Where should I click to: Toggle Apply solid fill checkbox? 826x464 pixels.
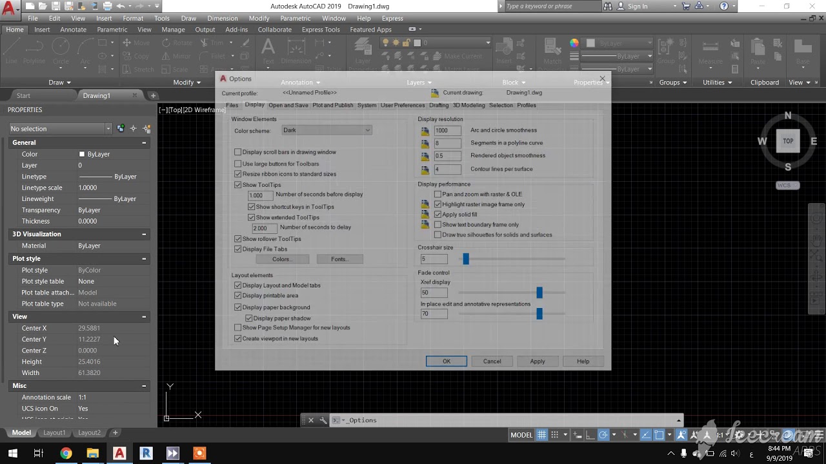[x=438, y=215]
